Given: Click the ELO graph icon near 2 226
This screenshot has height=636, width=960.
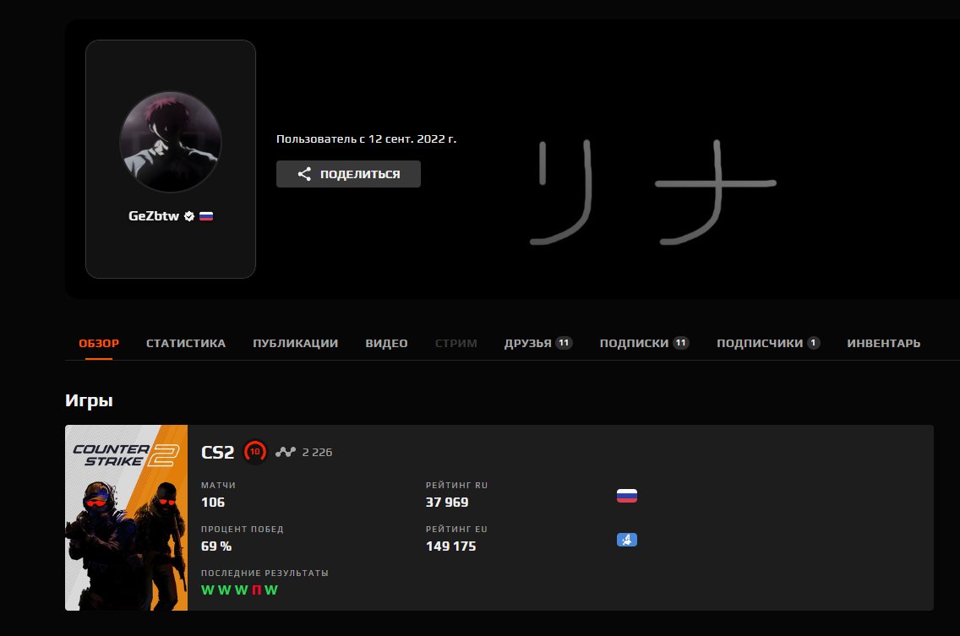Looking at the screenshot, I should (286, 452).
